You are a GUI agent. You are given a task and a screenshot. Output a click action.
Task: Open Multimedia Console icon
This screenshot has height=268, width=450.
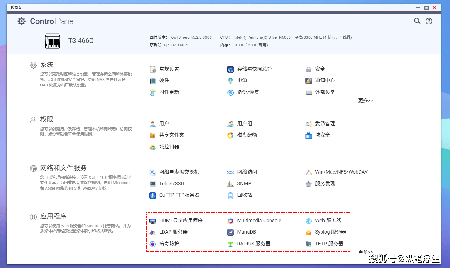230,221
